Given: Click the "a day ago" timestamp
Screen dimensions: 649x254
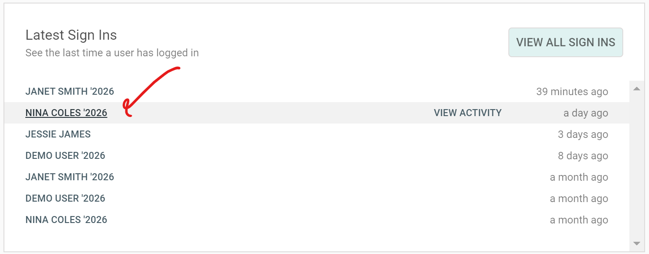Looking at the screenshot, I should [586, 113].
